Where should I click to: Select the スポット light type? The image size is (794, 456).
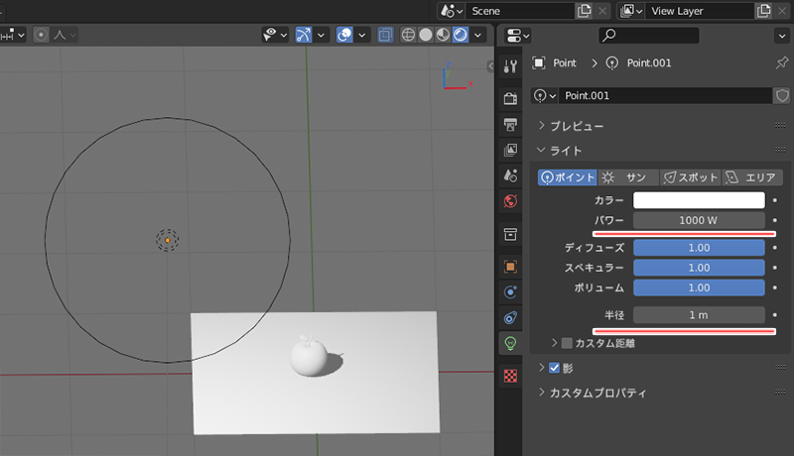click(x=690, y=177)
